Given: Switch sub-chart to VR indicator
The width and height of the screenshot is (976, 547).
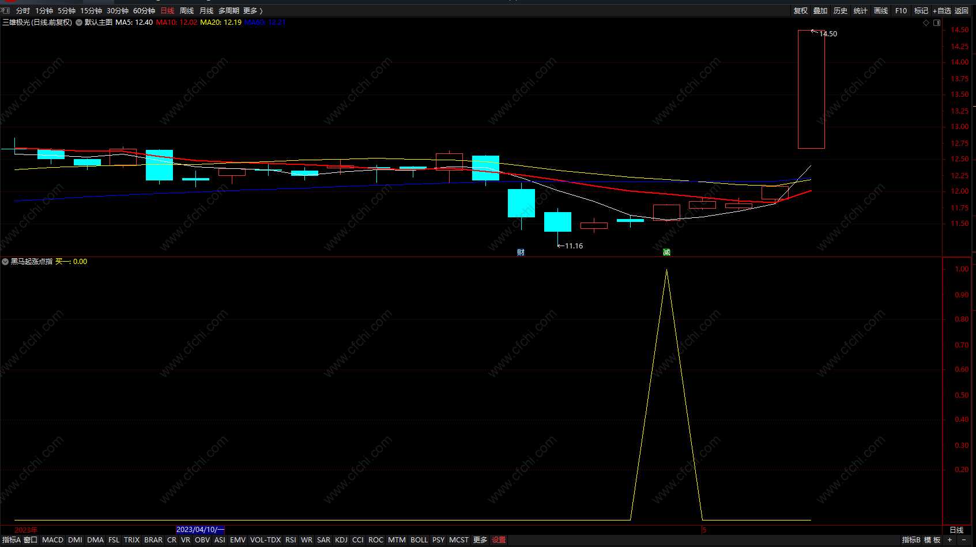Looking at the screenshot, I should [x=186, y=540].
